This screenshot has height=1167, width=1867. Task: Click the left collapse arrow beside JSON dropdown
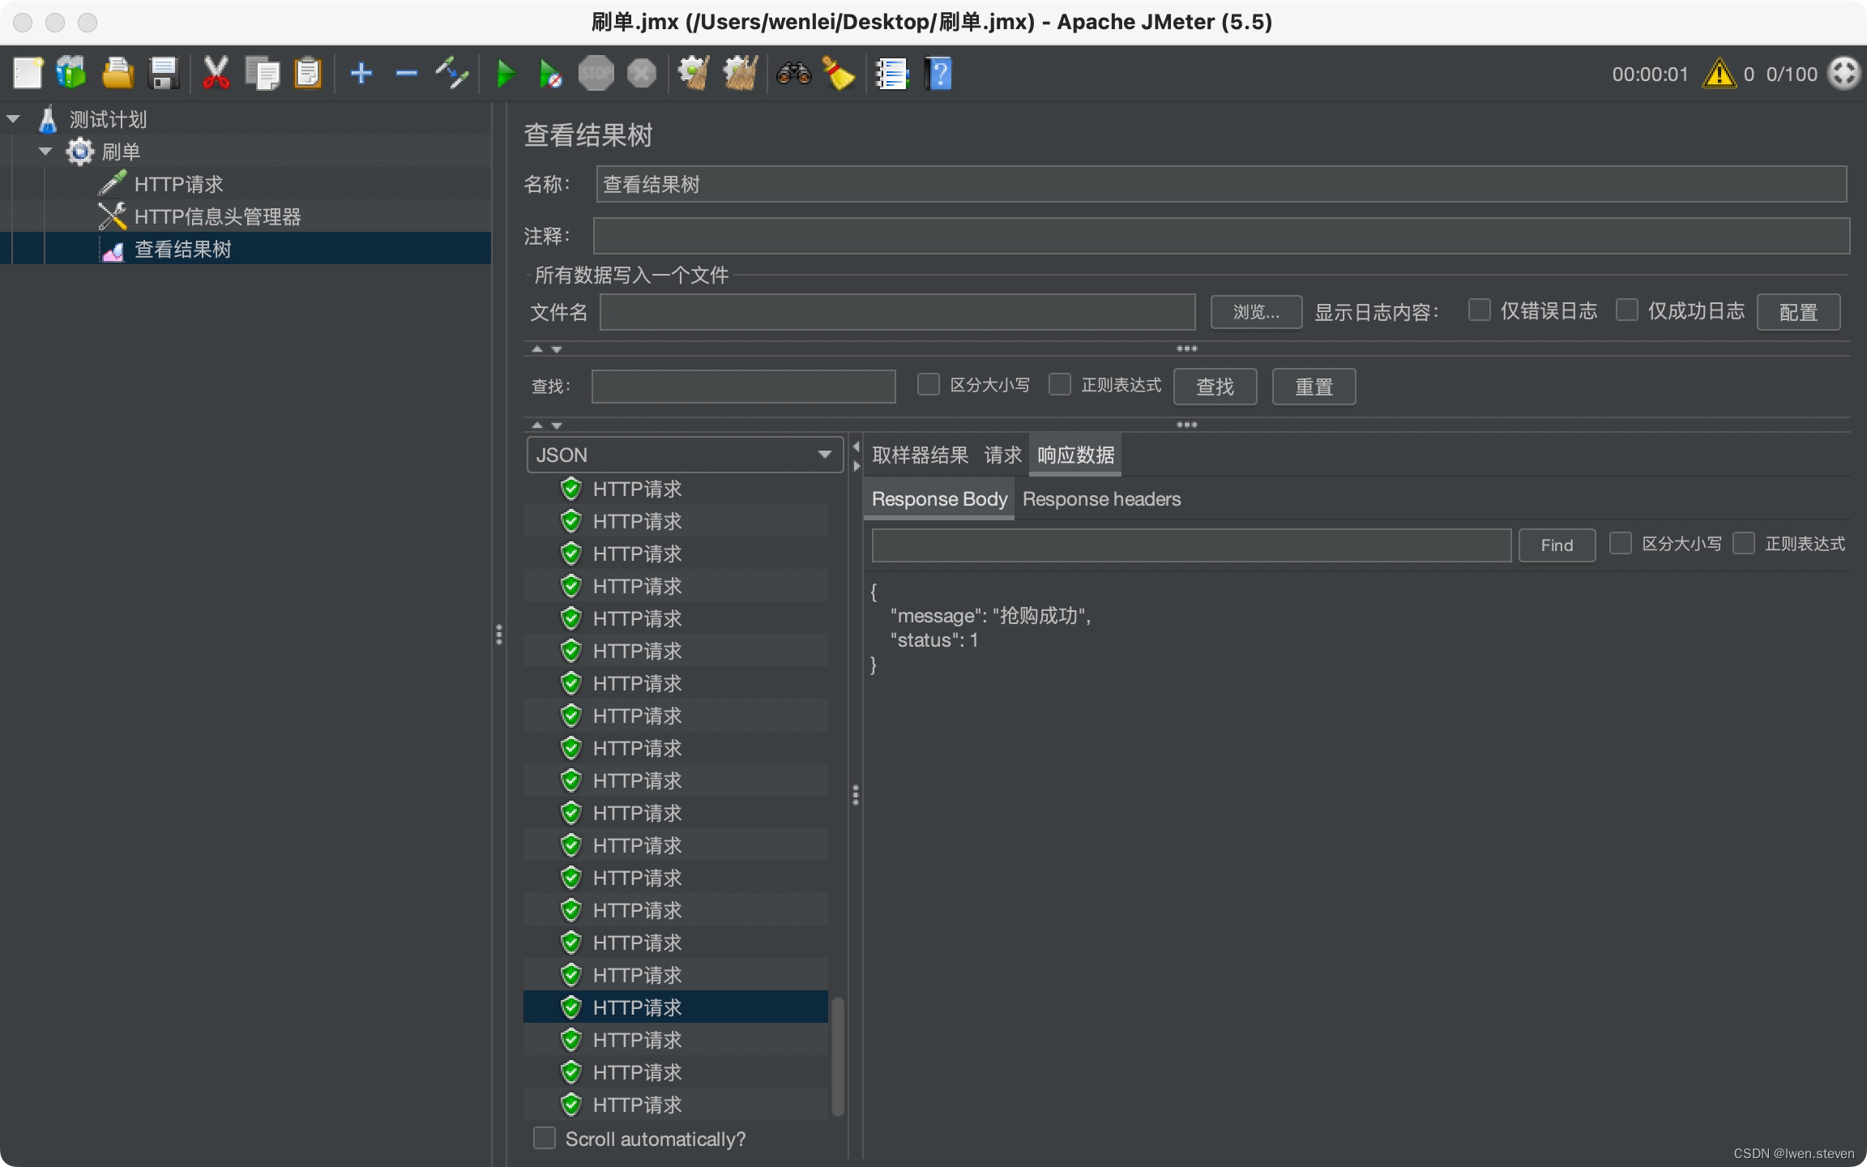857,447
